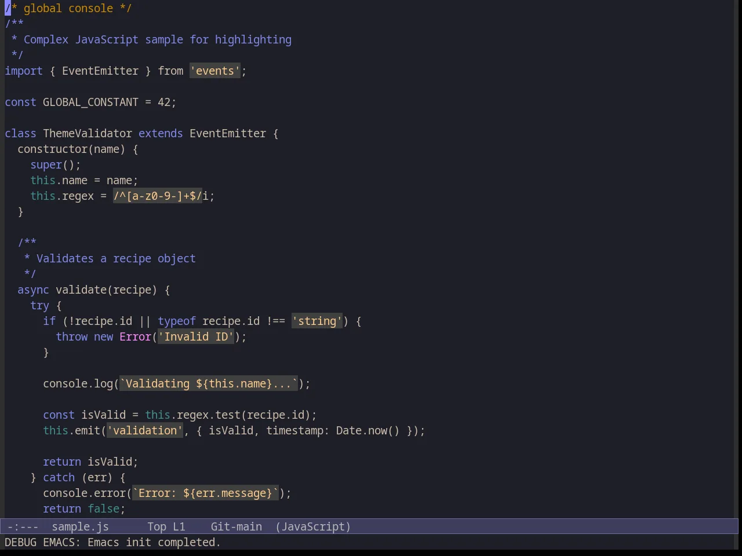Image resolution: width=742 pixels, height=556 pixels.
Task: Click GLOBAL_CONSTANT identifier
Action: [90, 102]
